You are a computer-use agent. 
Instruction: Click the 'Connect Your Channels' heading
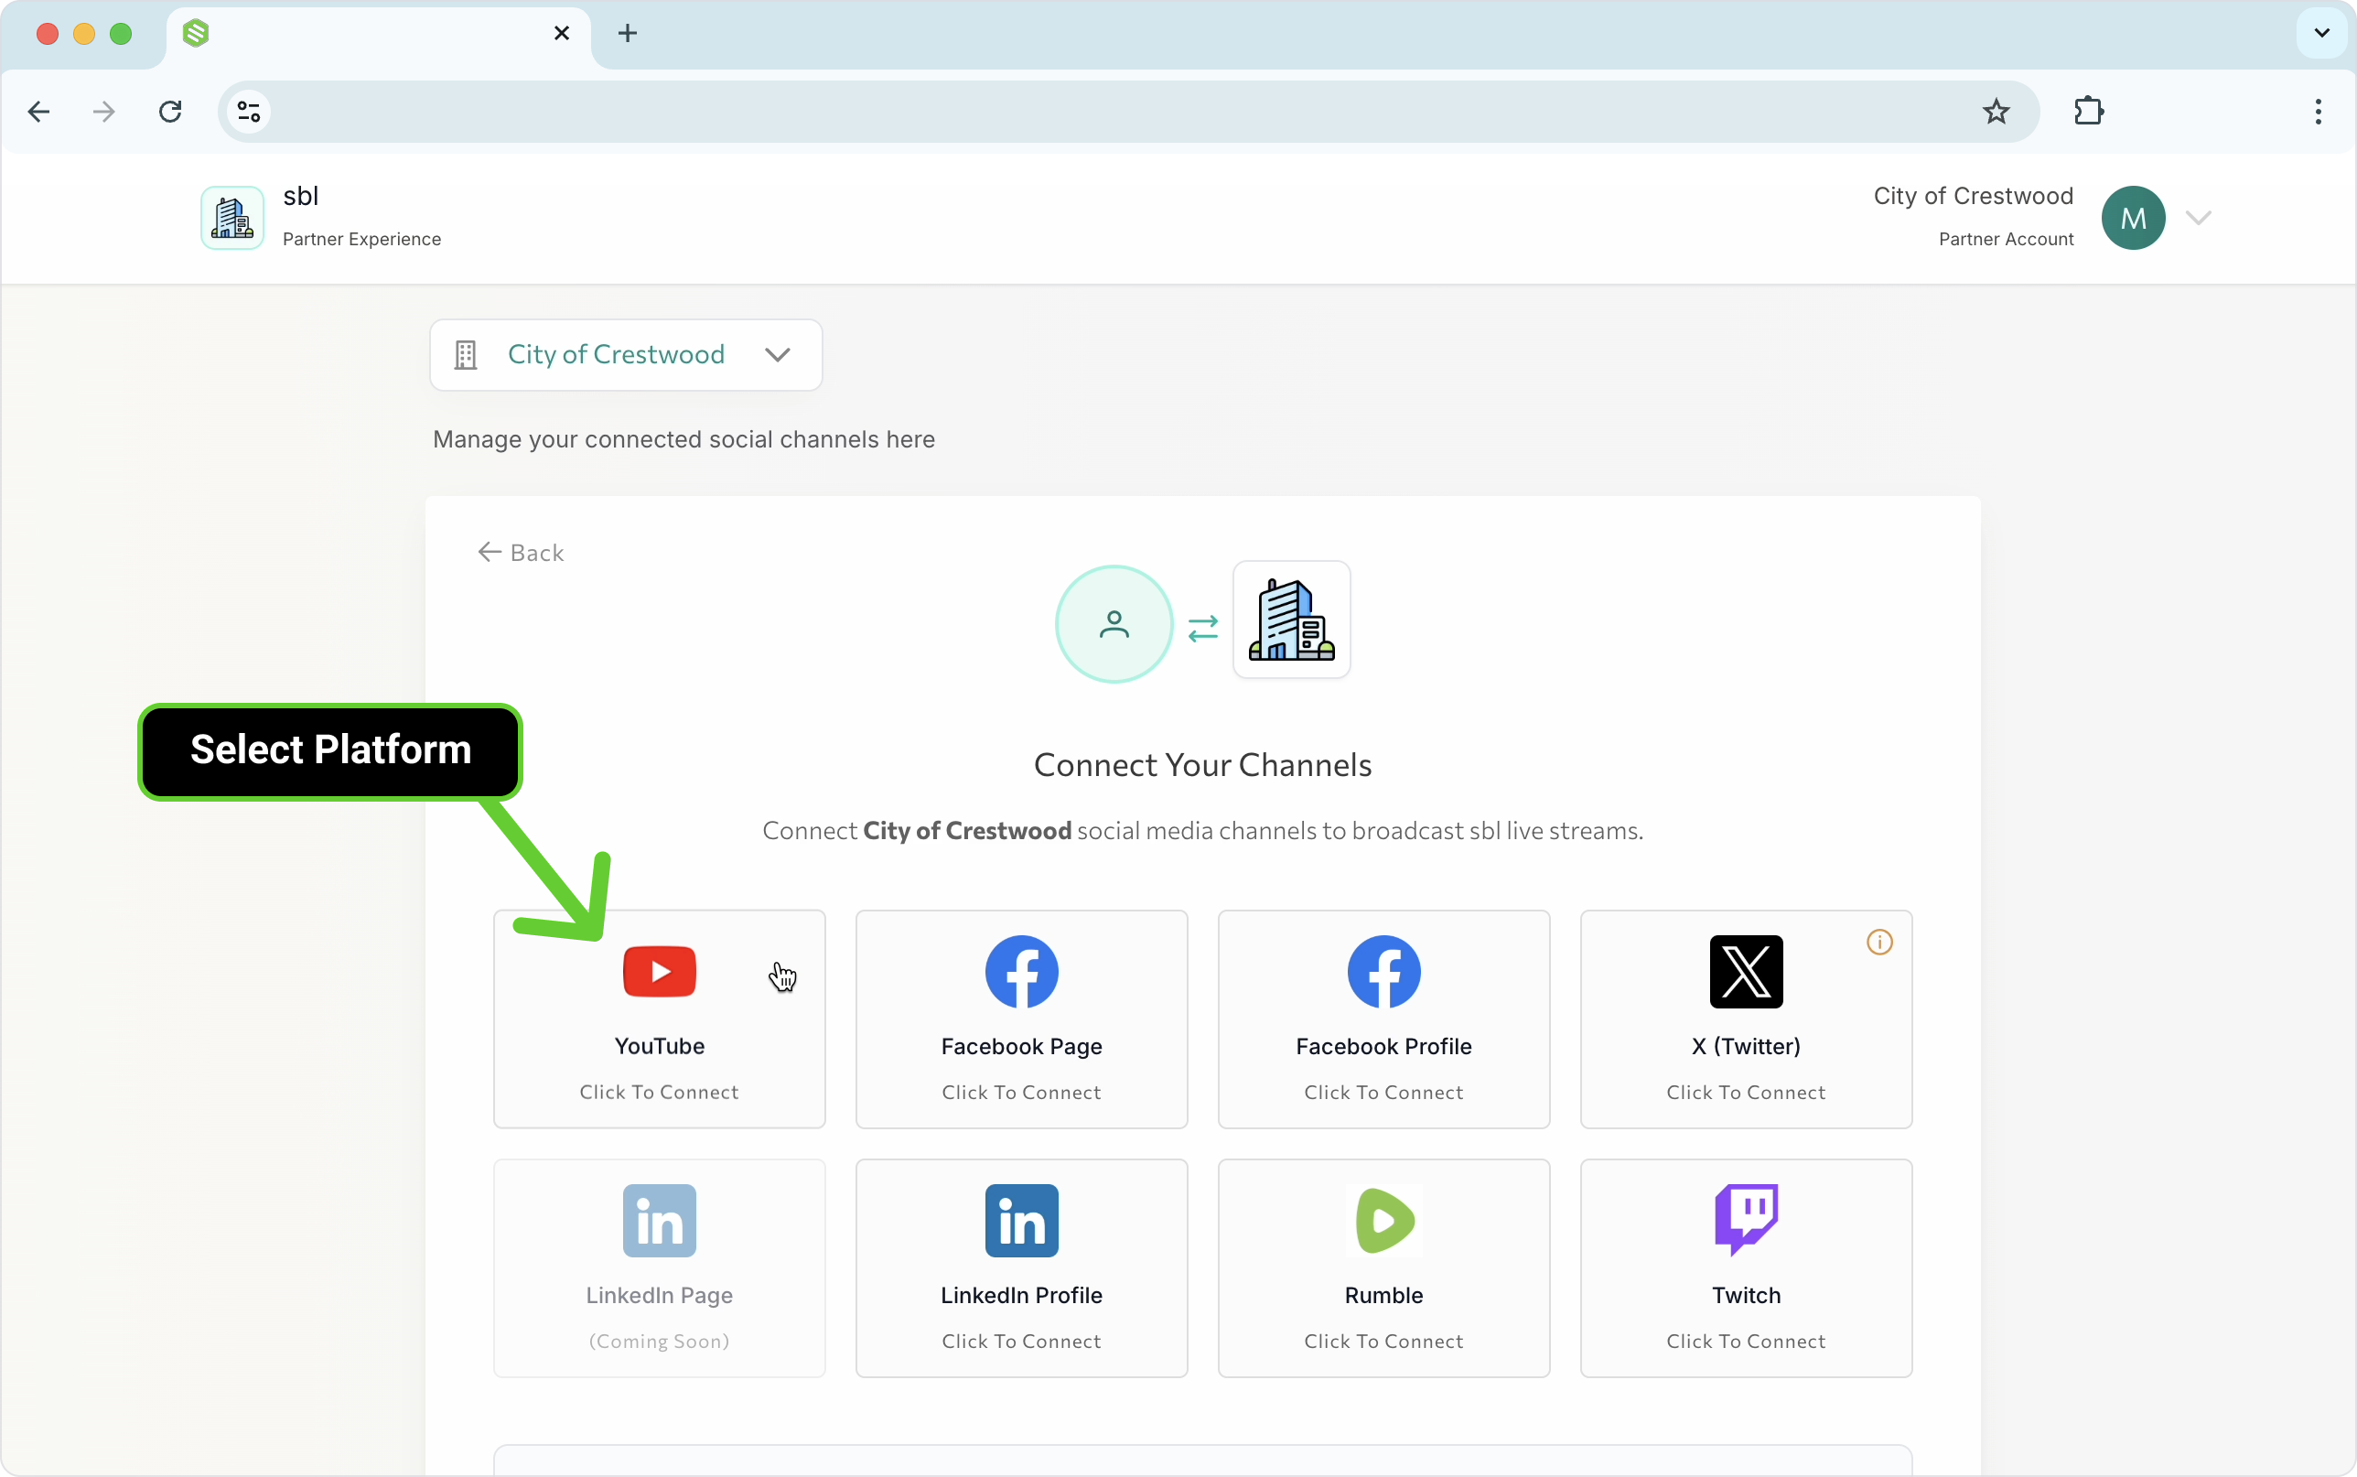(x=1202, y=765)
